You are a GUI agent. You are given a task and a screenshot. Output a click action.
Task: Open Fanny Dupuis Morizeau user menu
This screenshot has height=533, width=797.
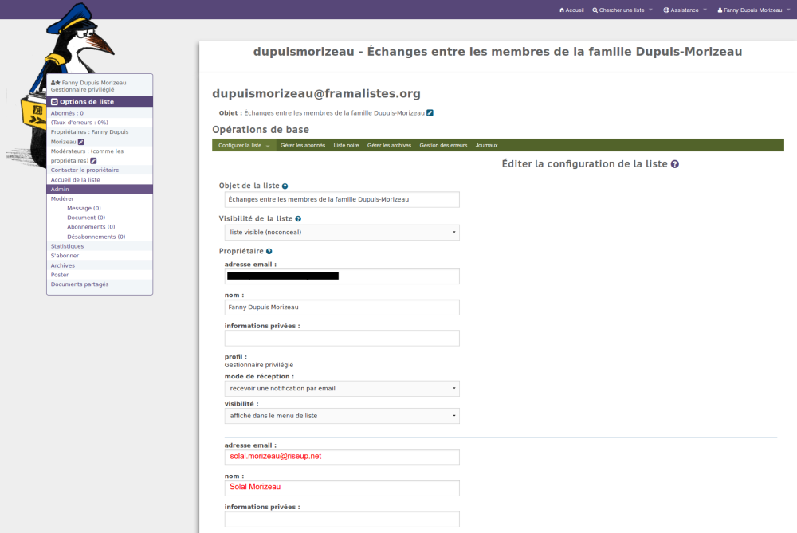click(x=754, y=10)
